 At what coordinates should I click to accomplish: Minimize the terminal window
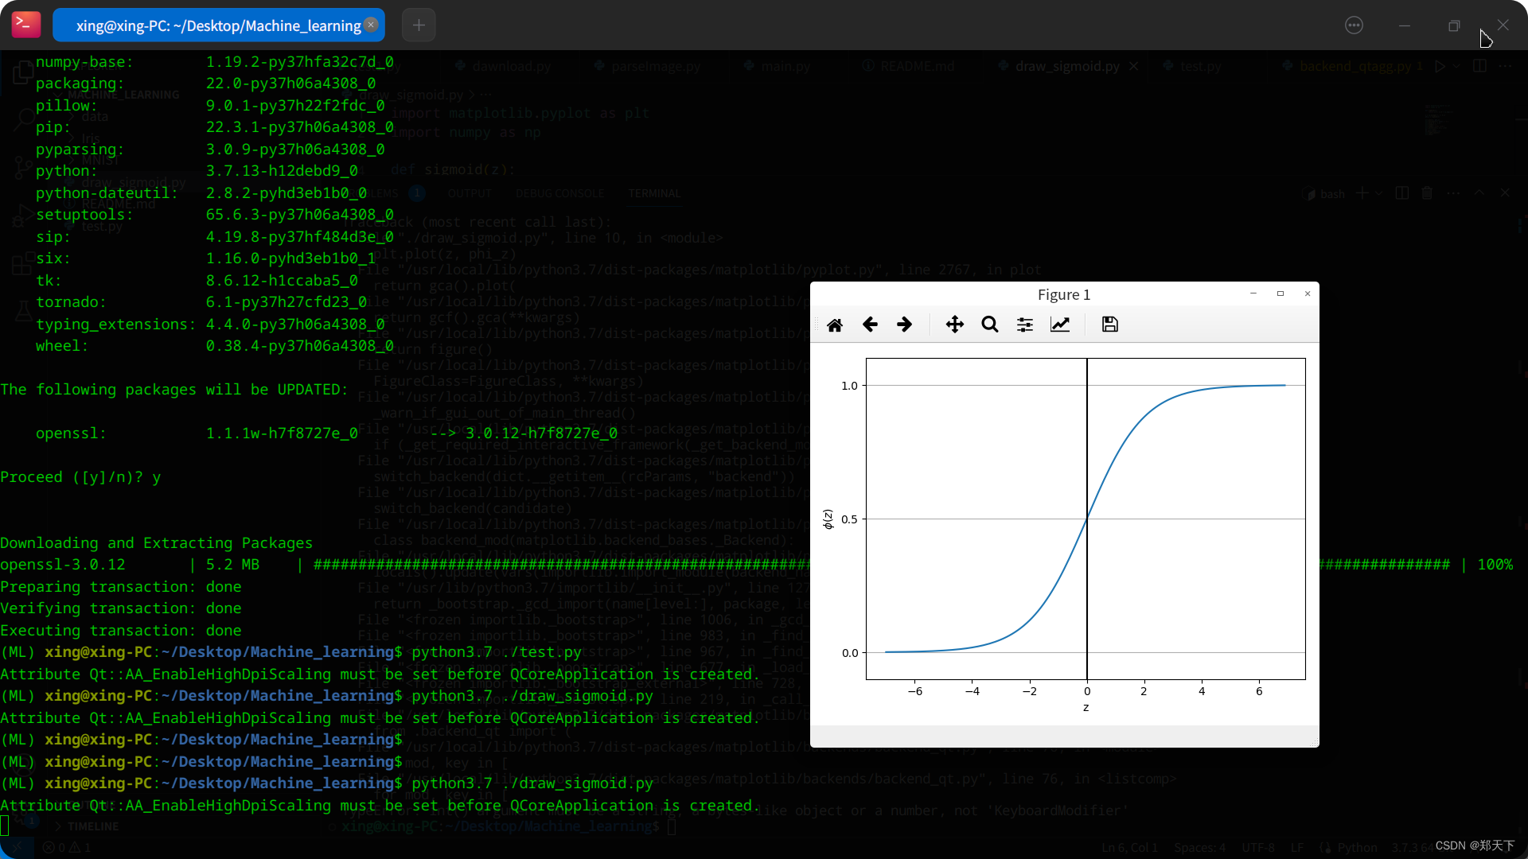pos(1405,25)
